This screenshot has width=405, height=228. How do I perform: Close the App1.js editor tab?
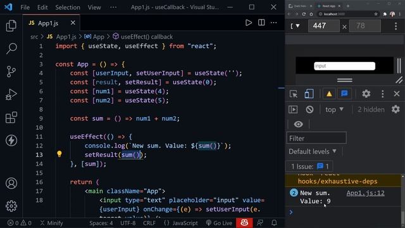(x=73, y=23)
